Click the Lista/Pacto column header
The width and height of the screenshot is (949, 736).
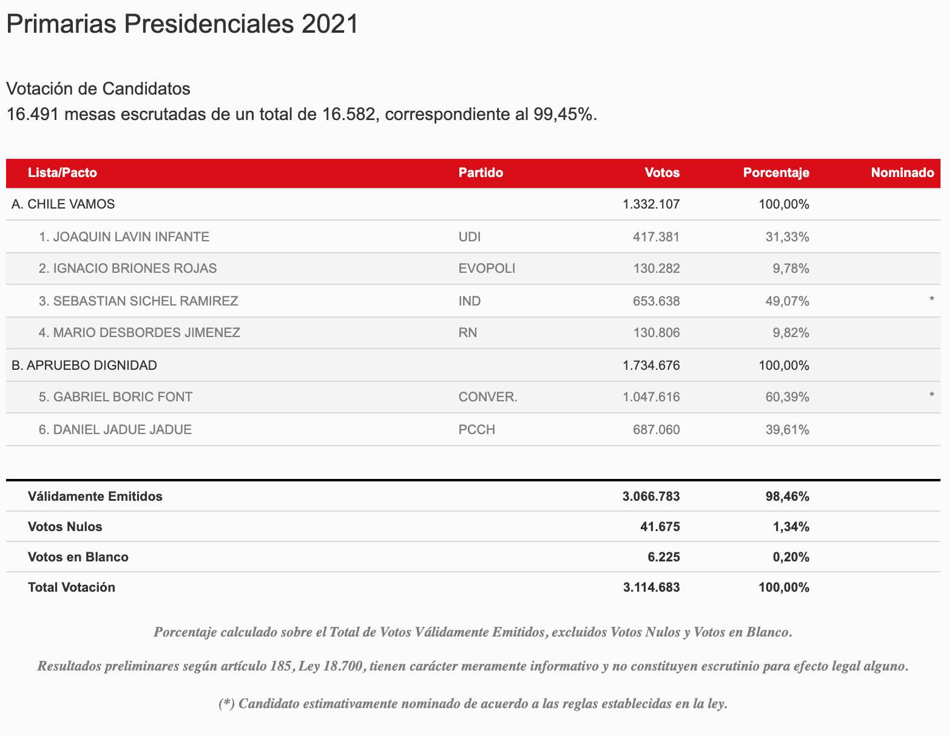[62, 173]
